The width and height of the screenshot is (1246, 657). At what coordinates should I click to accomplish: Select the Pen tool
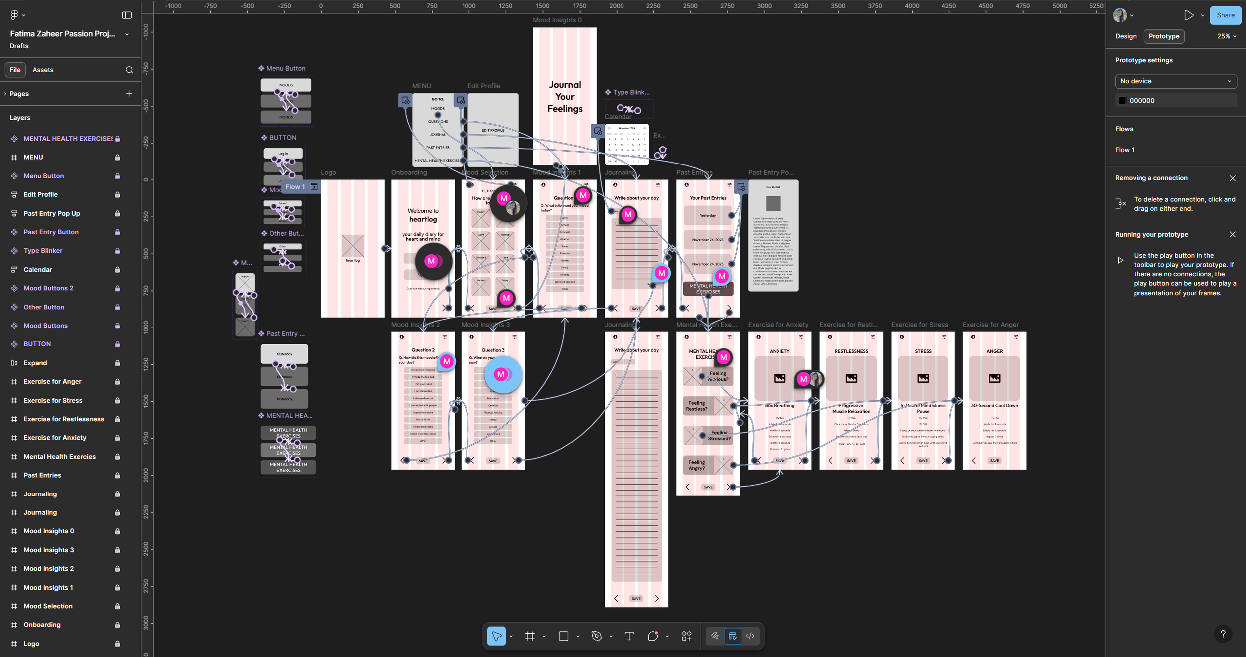click(596, 636)
